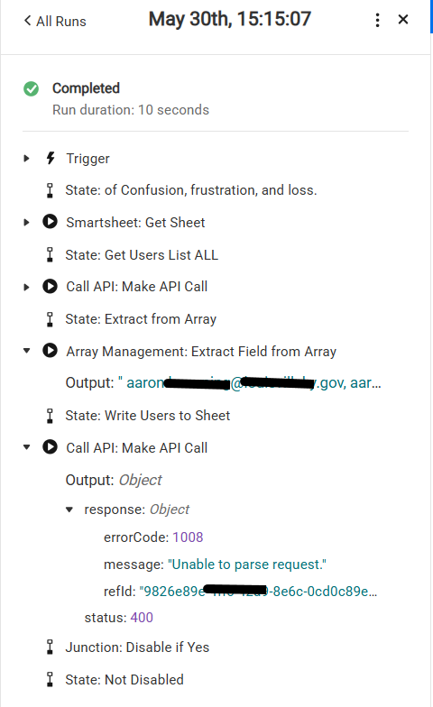Click the Trigger lightning bolt icon

click(x=51, y=159)
